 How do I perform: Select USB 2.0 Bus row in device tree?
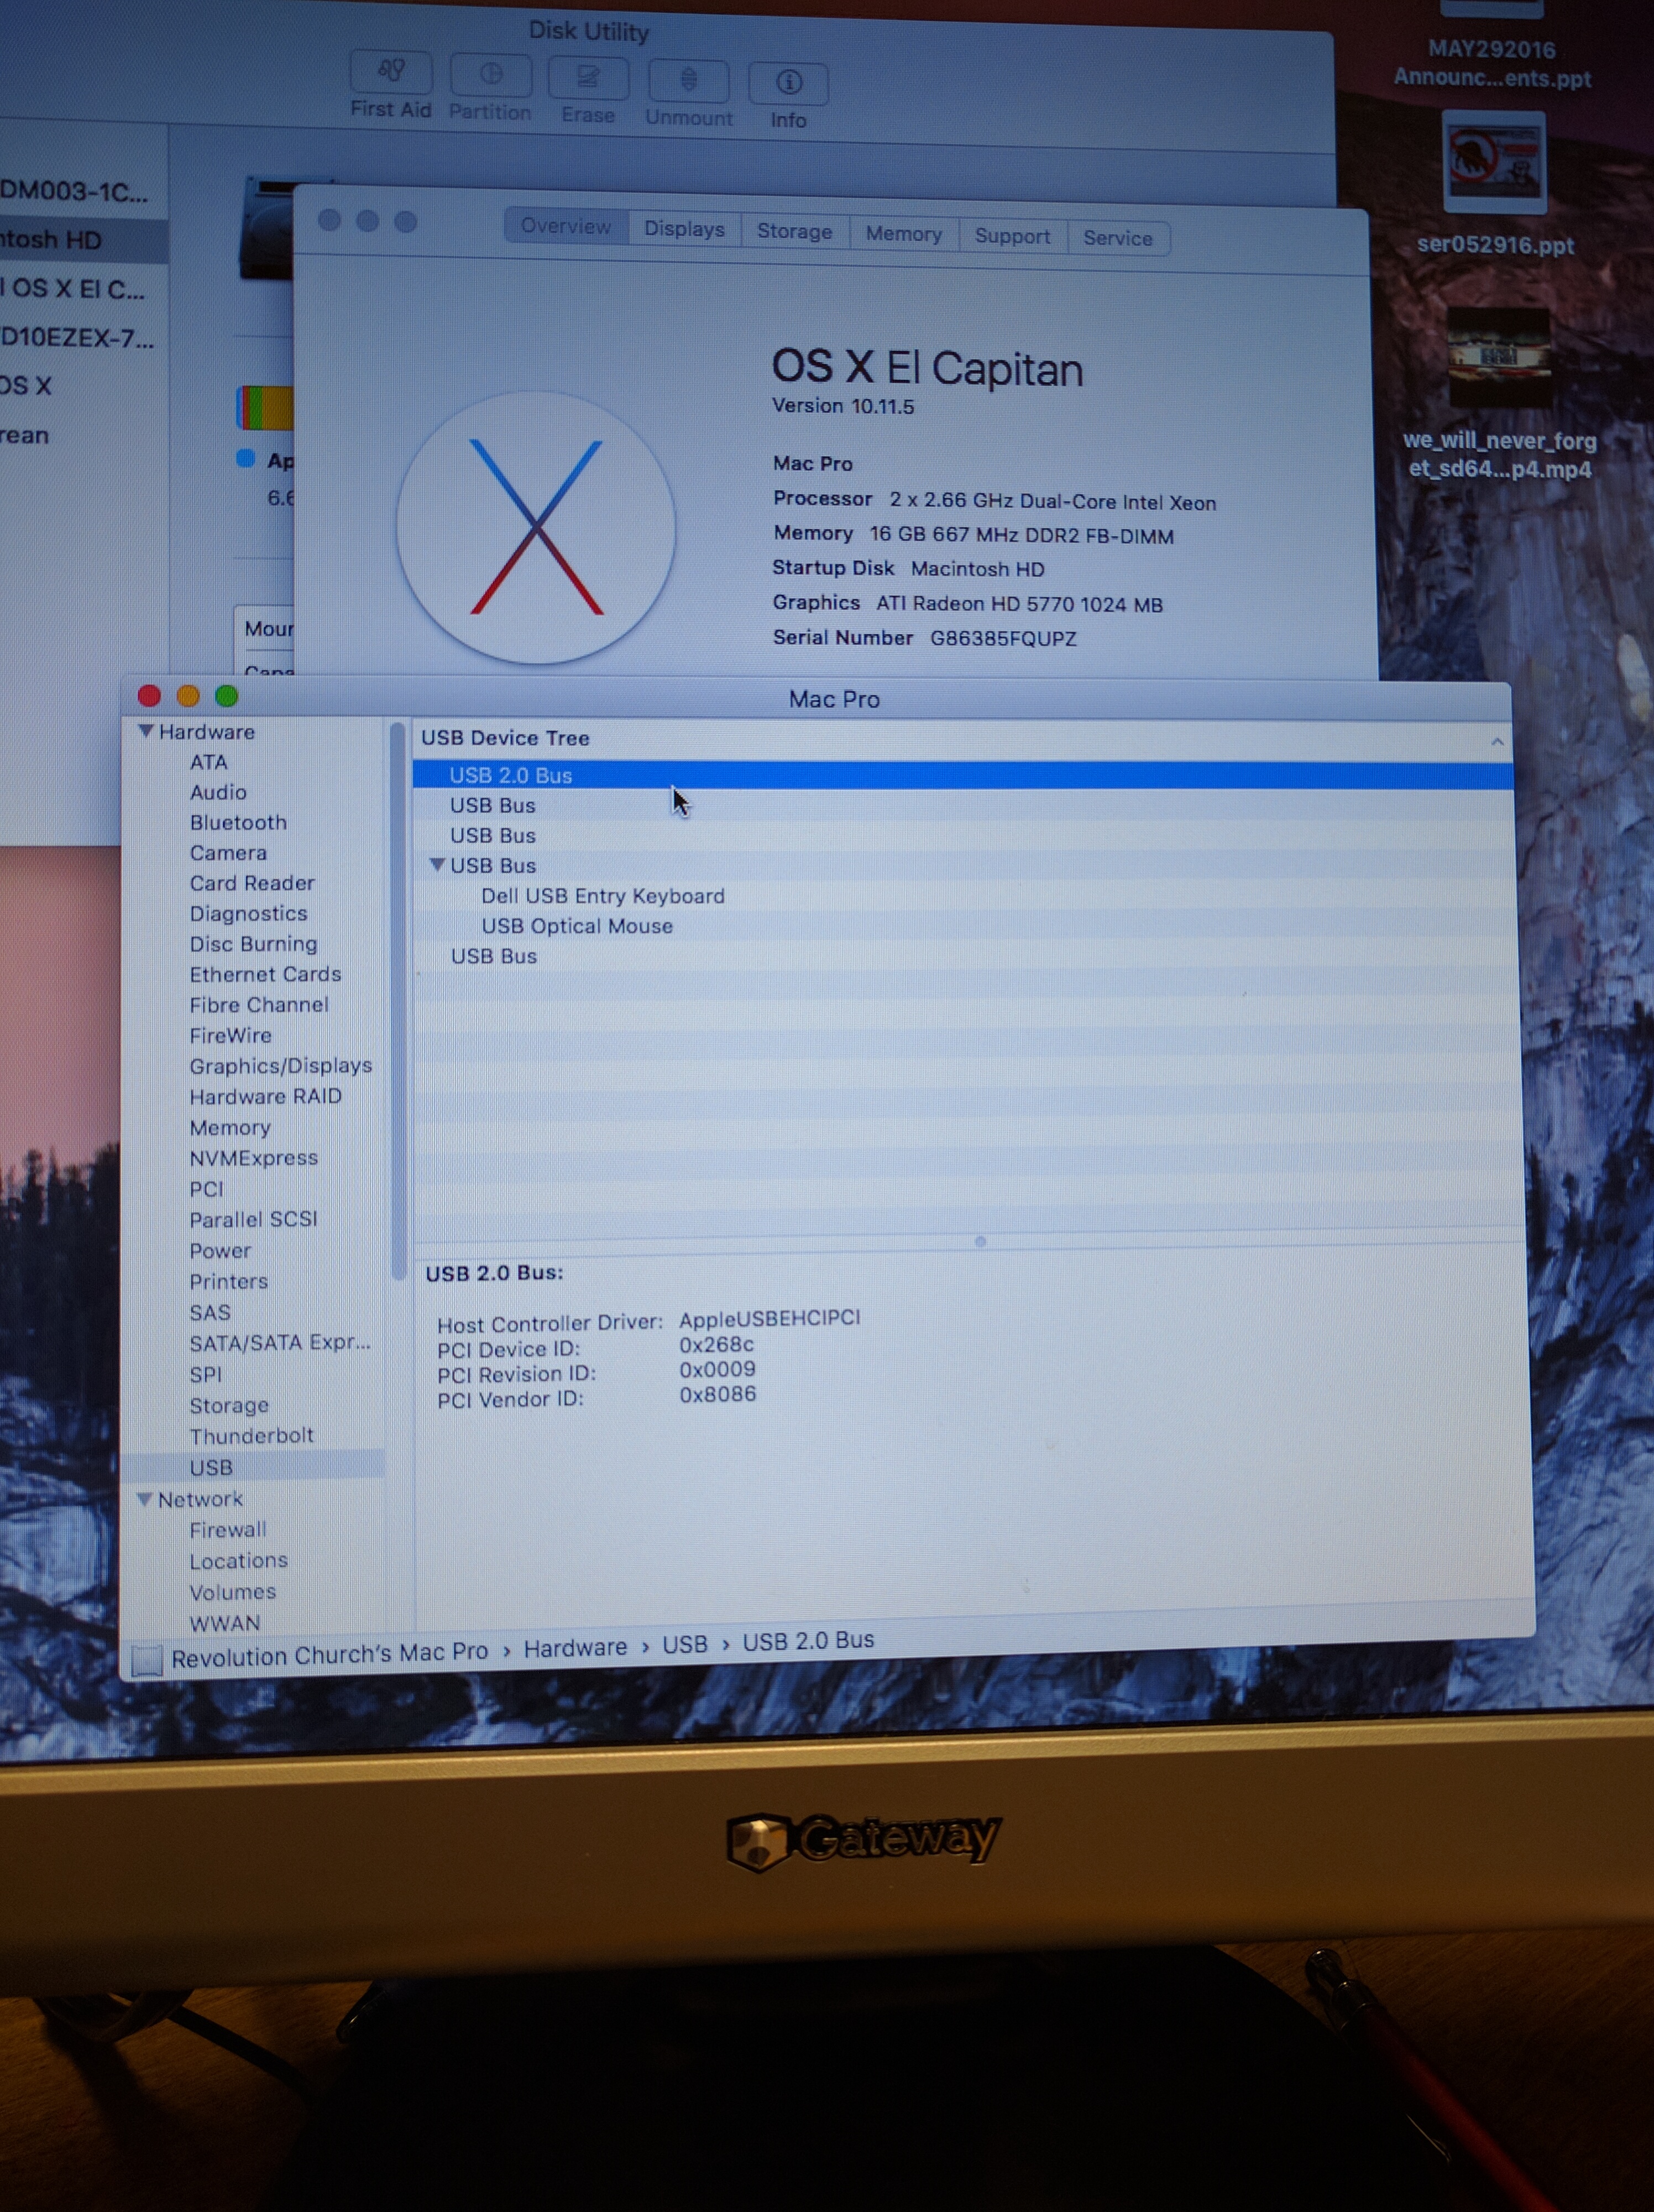962,775
